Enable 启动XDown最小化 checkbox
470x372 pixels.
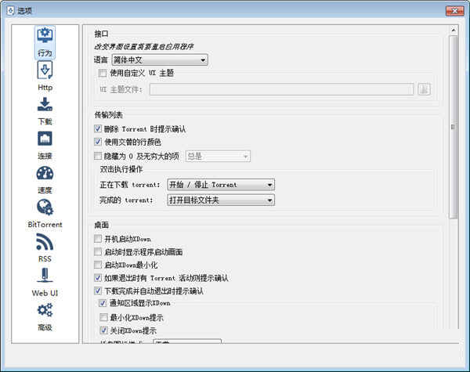coord(98,265)
